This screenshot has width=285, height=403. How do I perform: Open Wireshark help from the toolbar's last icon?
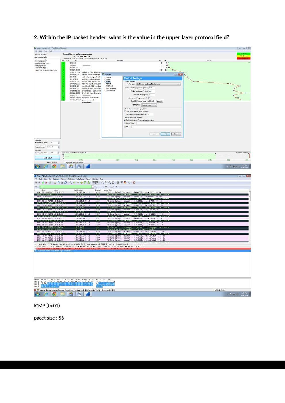[x=134, y=183]
